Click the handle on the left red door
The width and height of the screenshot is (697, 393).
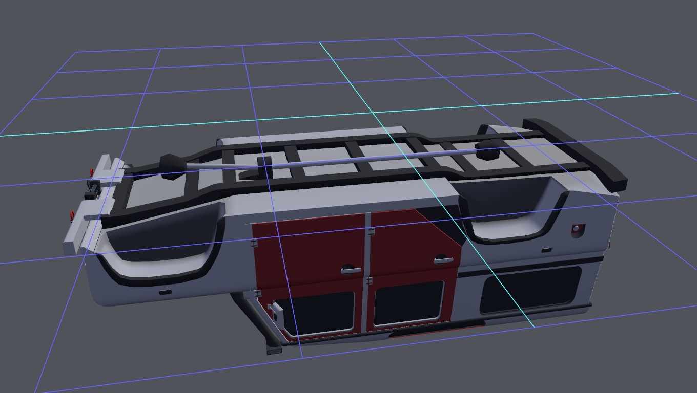tap(351, 269)
